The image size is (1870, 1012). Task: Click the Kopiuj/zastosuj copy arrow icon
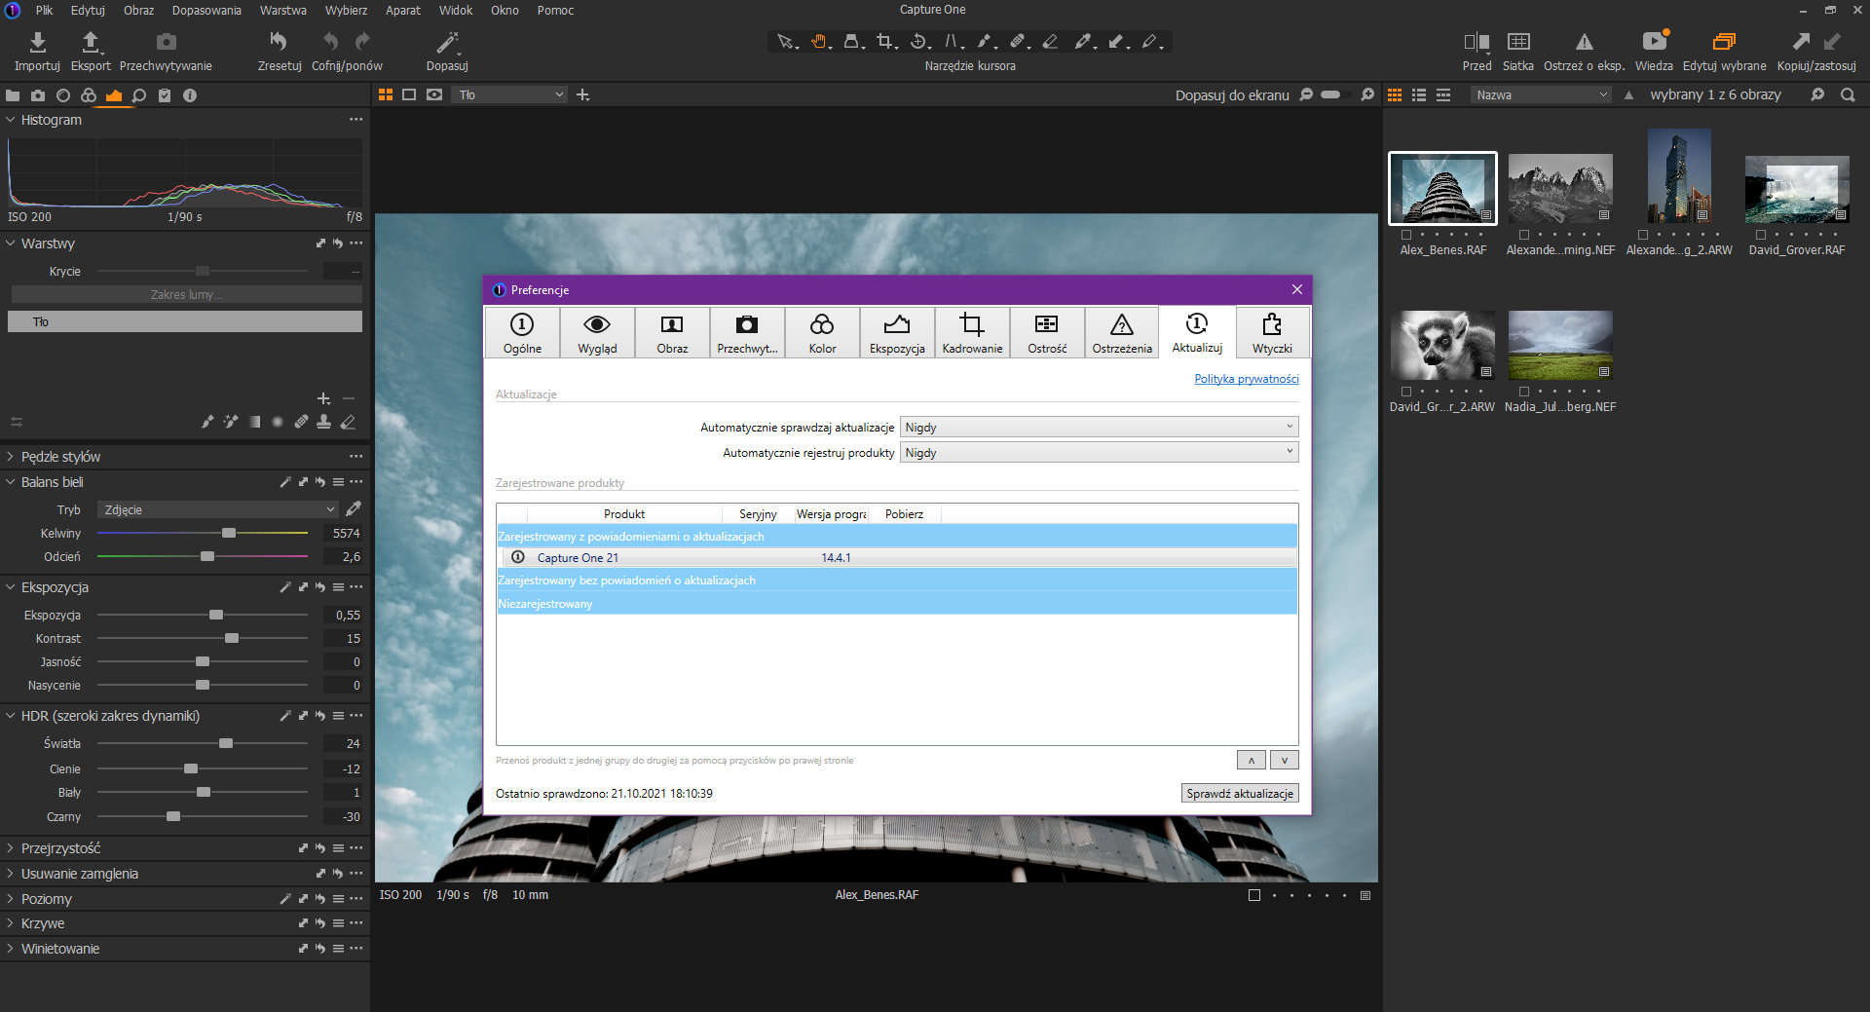tap(1801, 42)
